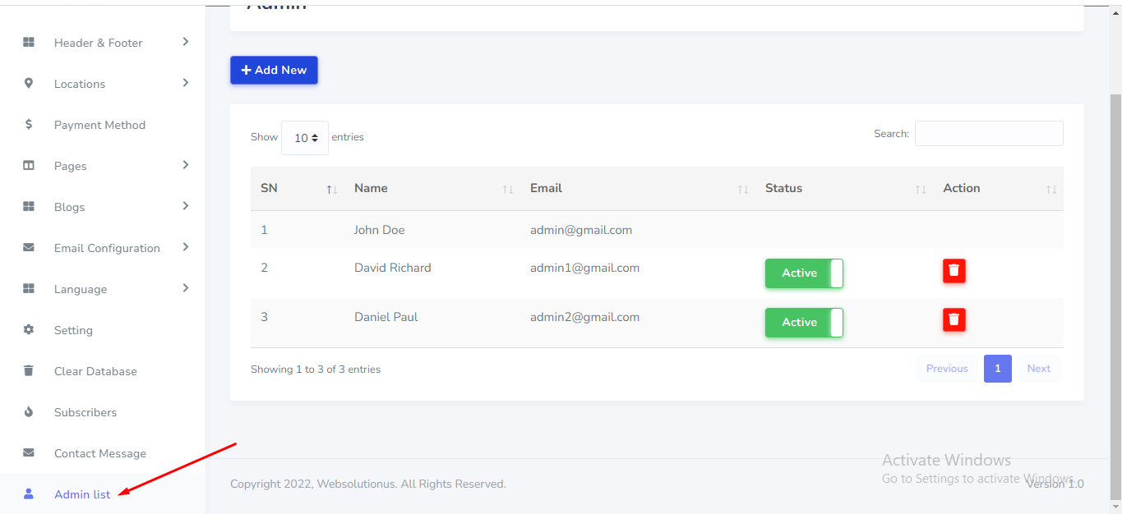This screenshot has width=1122, height=514.
Task: Click the trash icon beside Clear Database
Action: (x=29, y=371)
